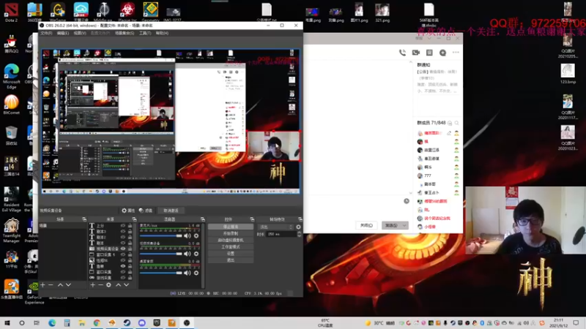This screenshot has height=329, width=586.
Task: Move the selected source down in the list
Action: click(x=126, y=285)
